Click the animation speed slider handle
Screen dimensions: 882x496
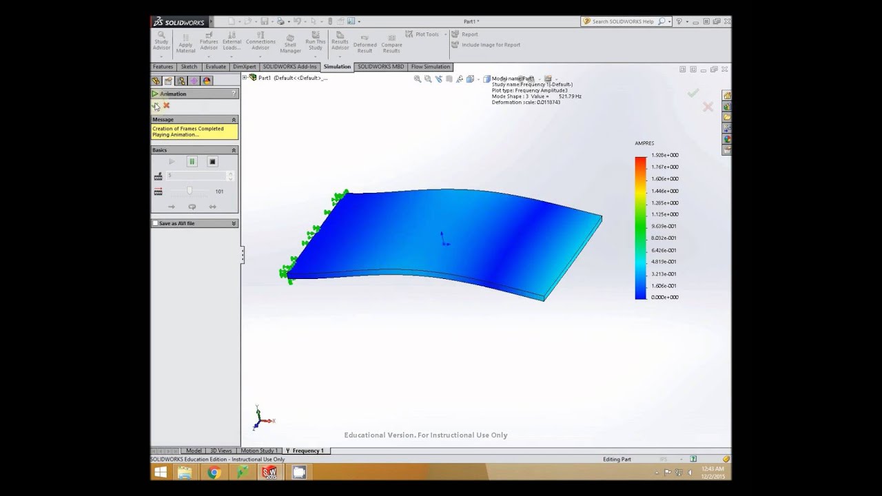(189, 191)
